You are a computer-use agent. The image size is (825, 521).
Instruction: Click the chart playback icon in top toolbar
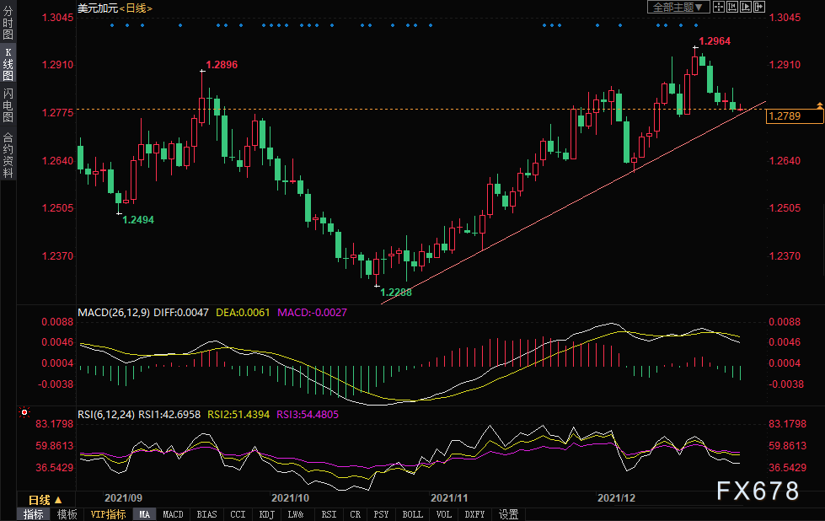(745, 7)
